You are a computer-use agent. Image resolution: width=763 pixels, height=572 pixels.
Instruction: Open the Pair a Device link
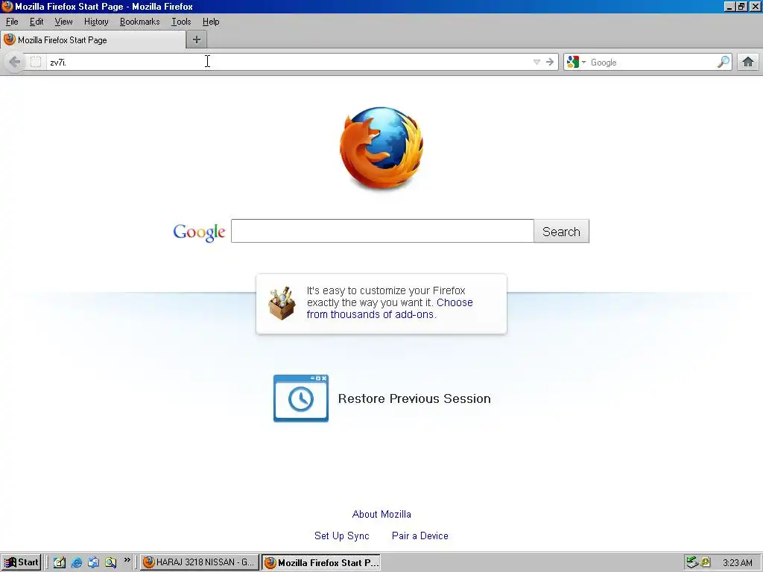pos(420,536)
